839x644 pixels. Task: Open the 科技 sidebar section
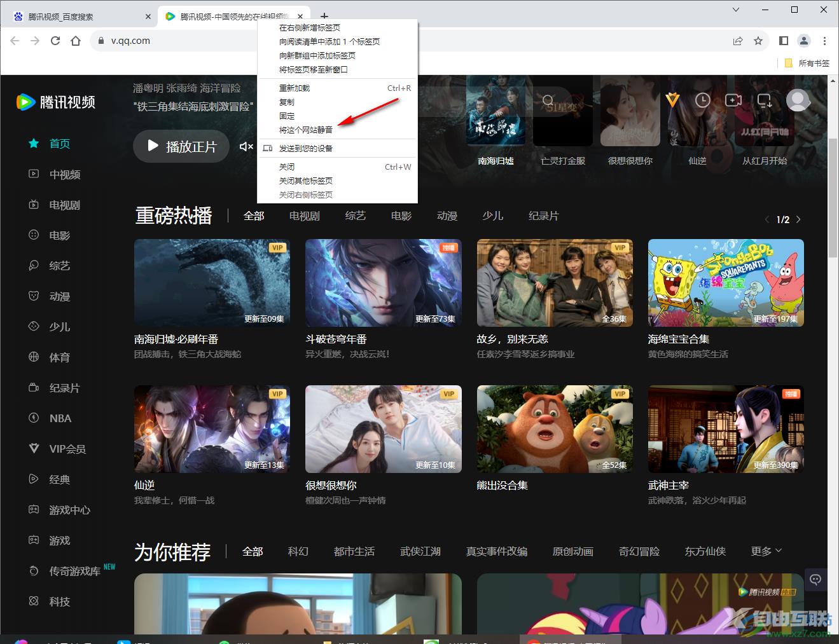point(50,601)
